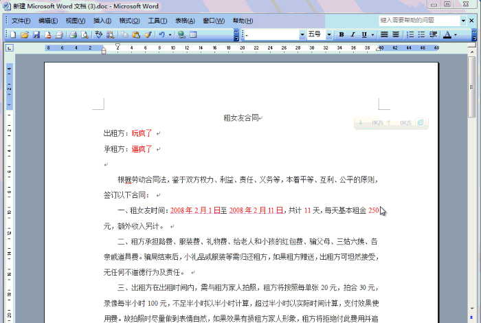Image resolution: width=481 pixels, height=323 pixels.
Task: Click the network speed widget icon
Action: [x=421, y=122]
